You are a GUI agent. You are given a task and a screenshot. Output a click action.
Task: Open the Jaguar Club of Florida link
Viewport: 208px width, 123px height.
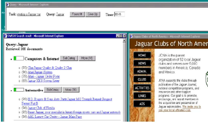(x=41, y=108)
